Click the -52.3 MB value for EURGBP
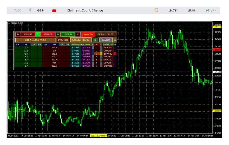This screenshot has width=229, height=145. (26, 51)
